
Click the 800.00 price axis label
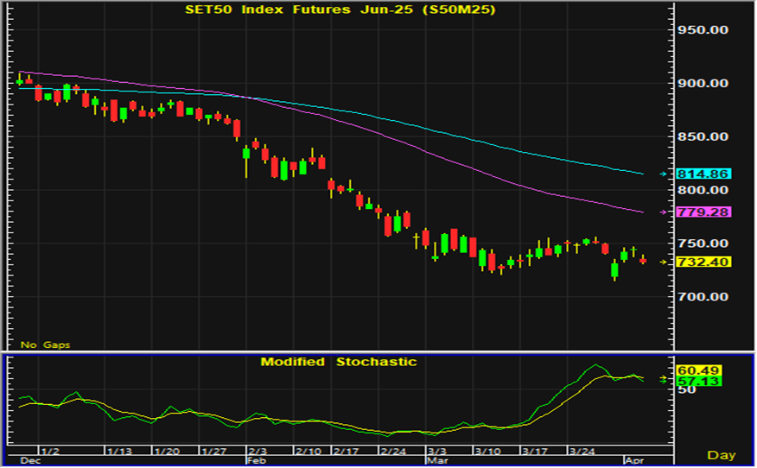(703, 190)
